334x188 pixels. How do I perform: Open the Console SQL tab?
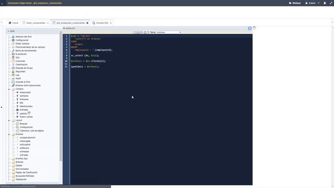click(x=102, y=23)
